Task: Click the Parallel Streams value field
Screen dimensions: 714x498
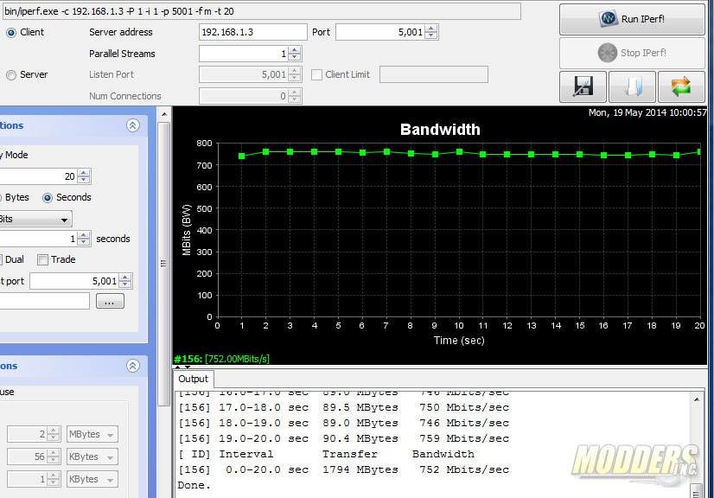Action: [x=244, y=54]
